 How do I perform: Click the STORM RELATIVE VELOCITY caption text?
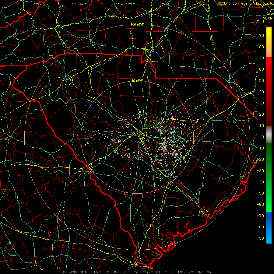pos(94,272)
